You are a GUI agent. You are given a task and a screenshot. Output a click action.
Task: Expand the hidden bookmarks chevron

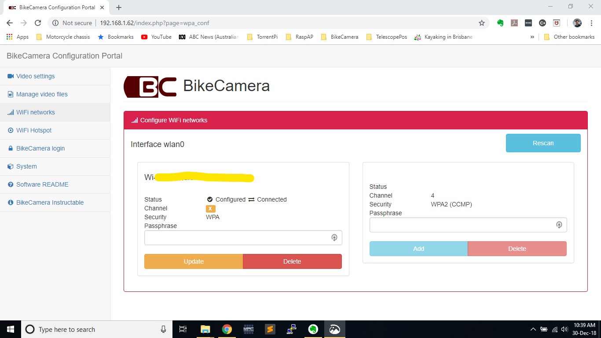532,37
